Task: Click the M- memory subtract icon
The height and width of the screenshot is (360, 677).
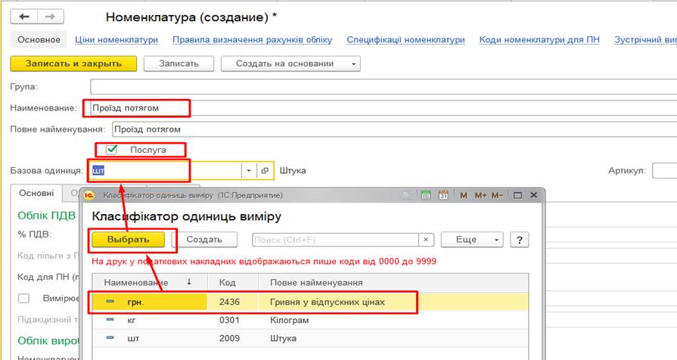Action: pos(497,196)
